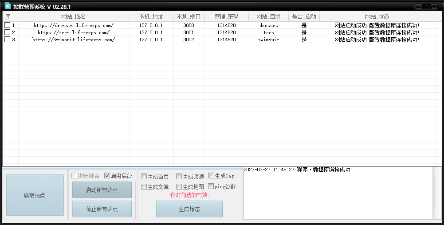Click the 生成静态 button
The width and height of the screenshot is (444, 225).
[189, 209]
